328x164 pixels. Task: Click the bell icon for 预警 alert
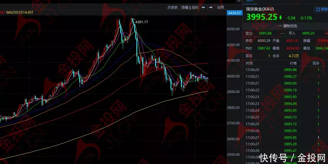(x=318, y=9)
